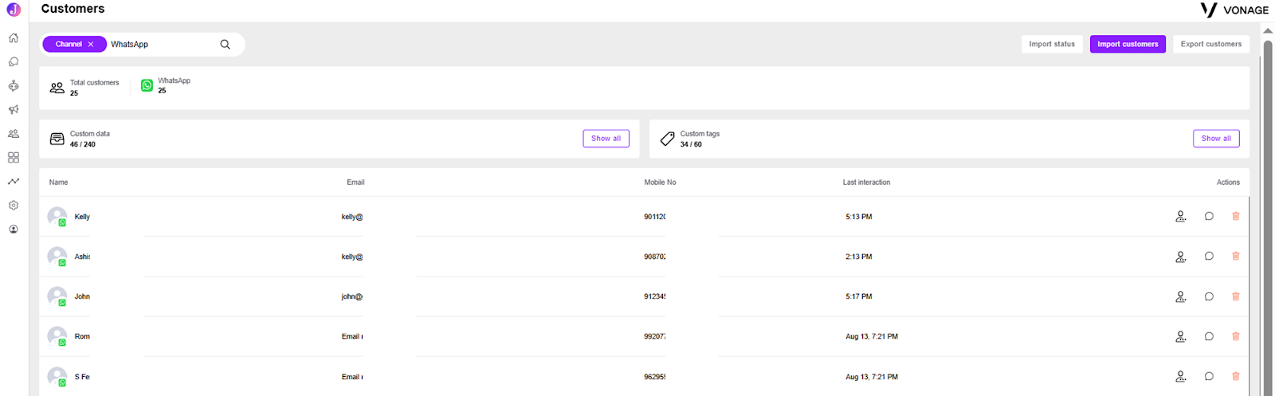Image resolution: width=1275 pixels, height=396 pixels.
Task: Click the Custom tags tag icon
Action: click(667, 139)
